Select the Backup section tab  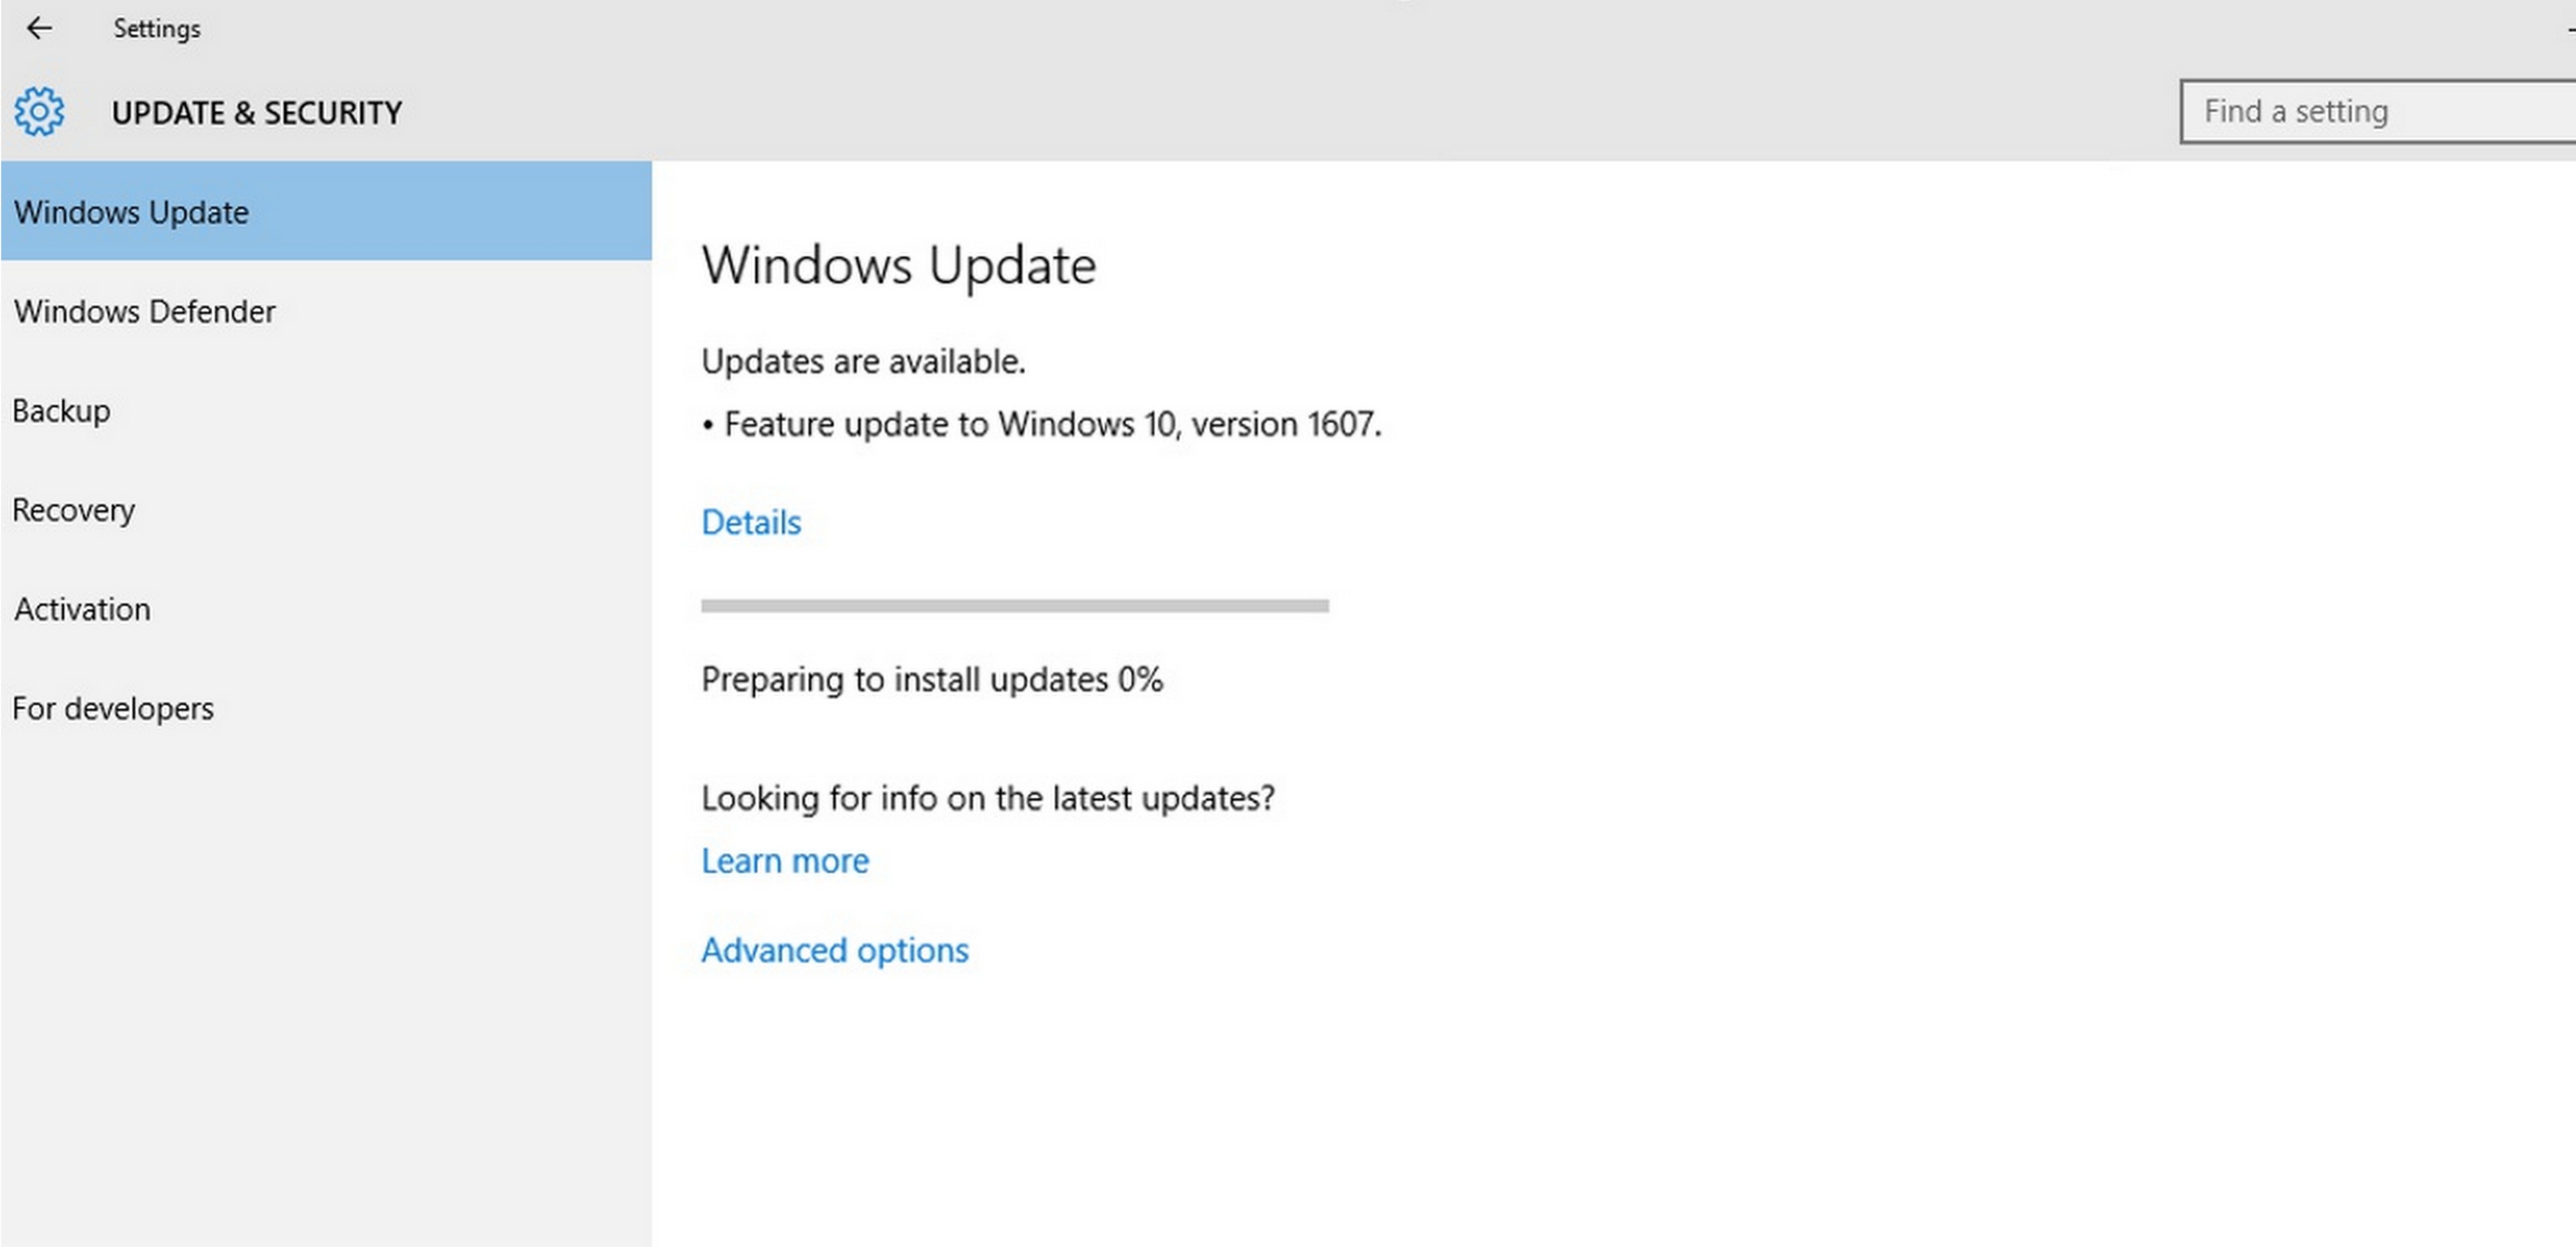point(59,409)
